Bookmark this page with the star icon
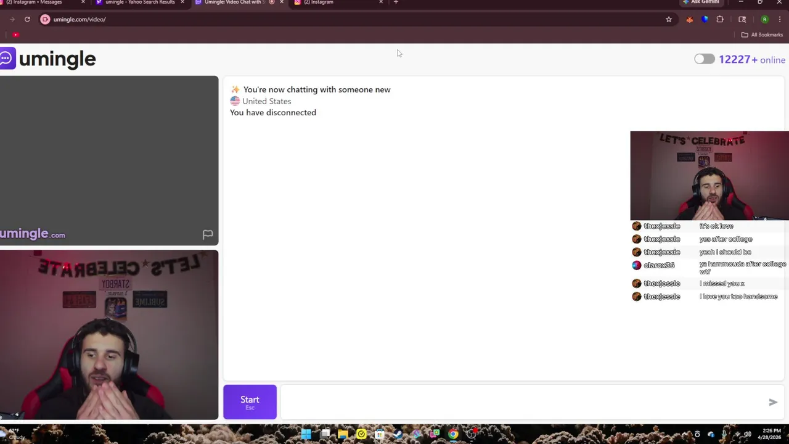This screenshot has height=444, width=789. click(669, 19)
